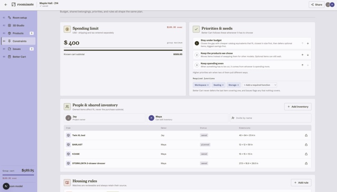Click the '$189.95 over' label in Spending limit
The image size is (337, 192).
pyautogui.click(x=174, y=27)
